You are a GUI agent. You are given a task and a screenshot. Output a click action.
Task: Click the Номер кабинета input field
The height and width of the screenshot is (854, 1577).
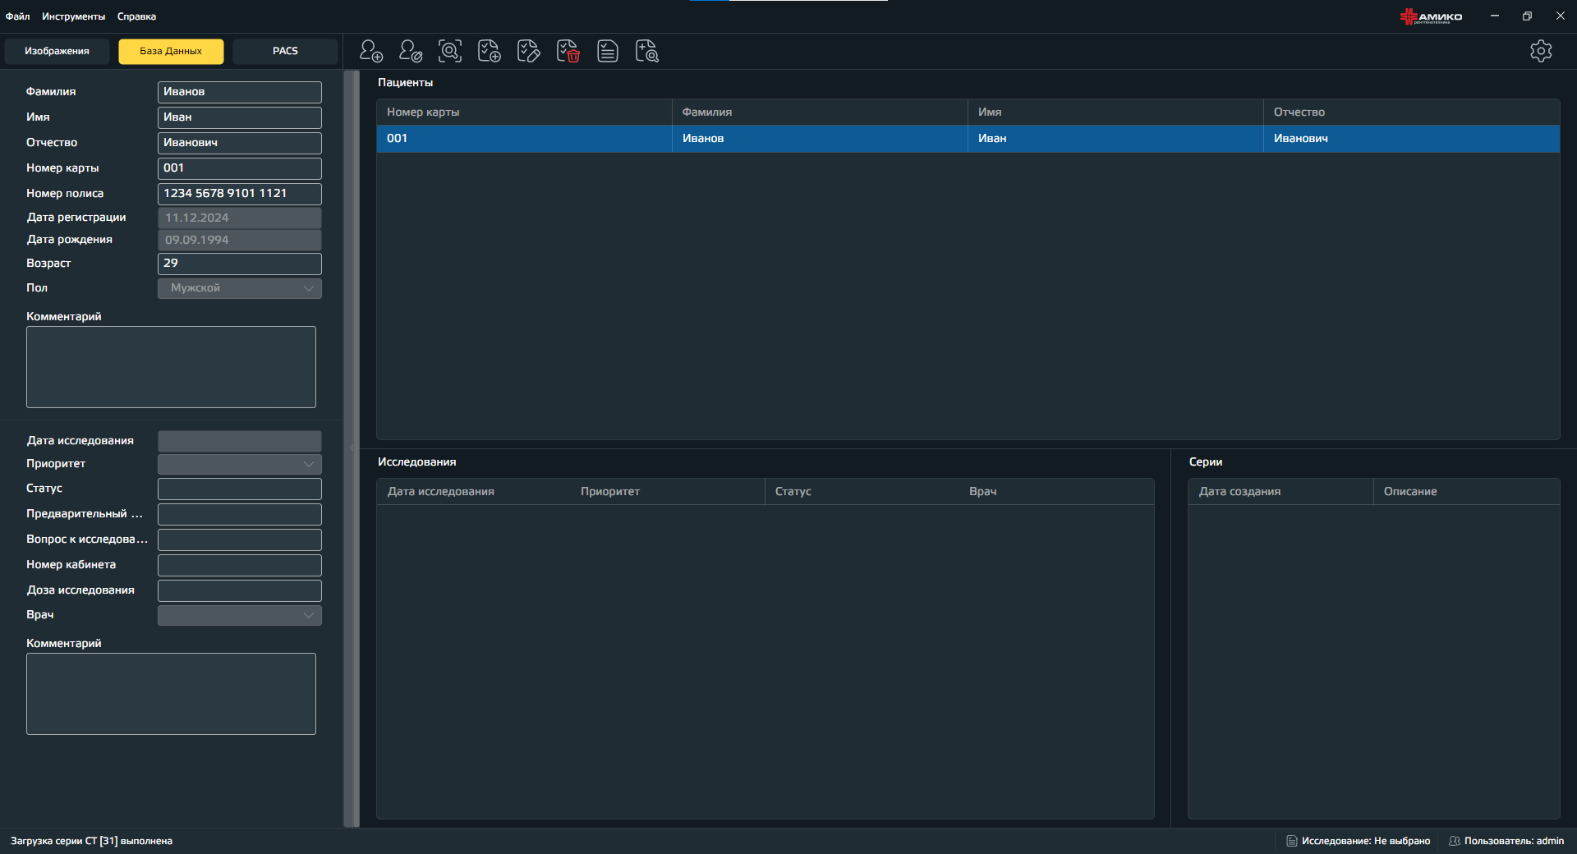tap(240, 566)
